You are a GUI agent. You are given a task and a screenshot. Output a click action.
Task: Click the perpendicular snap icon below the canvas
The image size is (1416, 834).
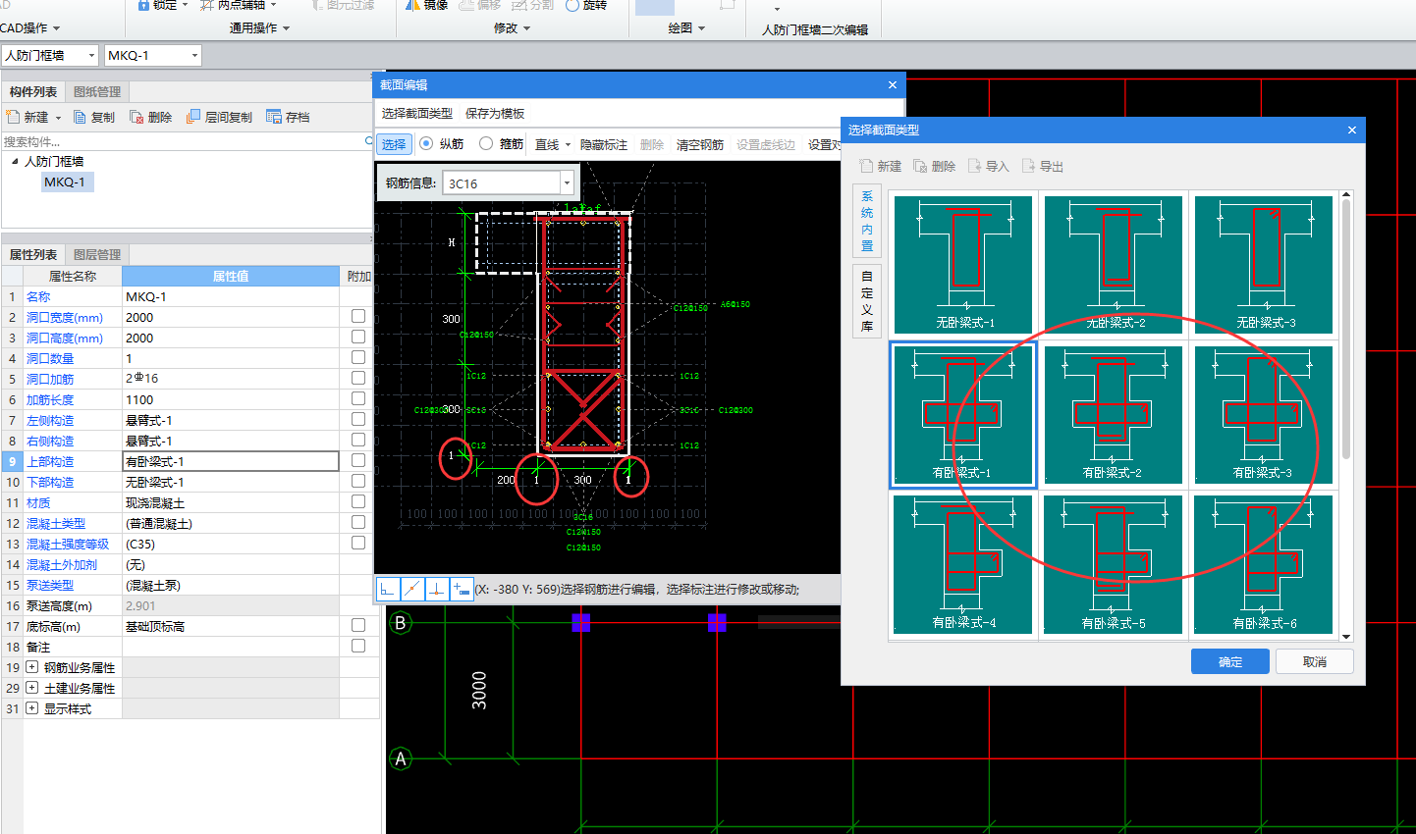point(437,589)
